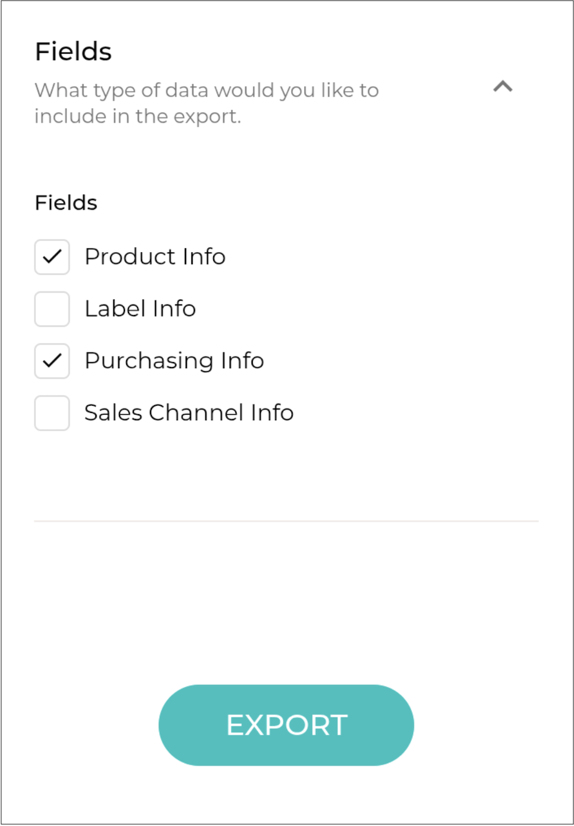This screenshot has height=826, width=574.
Task: Tick the empty box beside Sales Channel Info
Action: 52,413
